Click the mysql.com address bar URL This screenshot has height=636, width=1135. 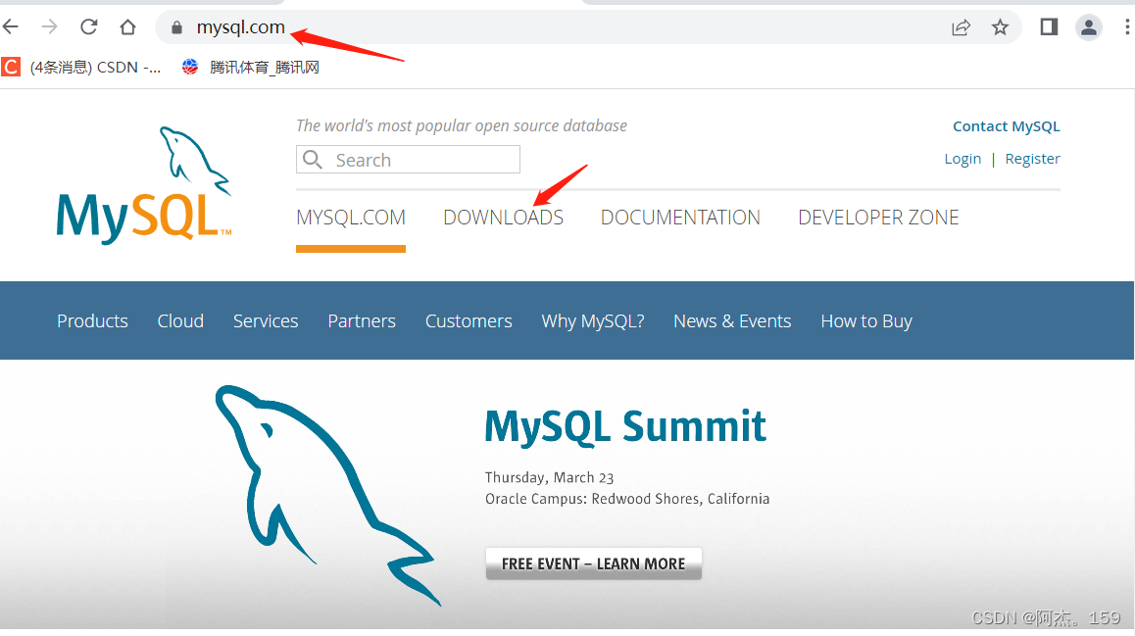(240, 27)
